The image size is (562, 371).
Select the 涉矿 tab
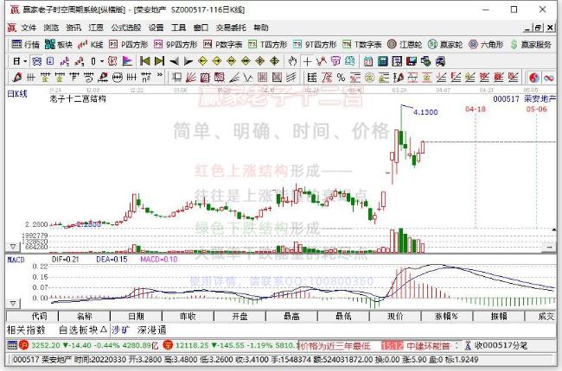coord(121,330)
